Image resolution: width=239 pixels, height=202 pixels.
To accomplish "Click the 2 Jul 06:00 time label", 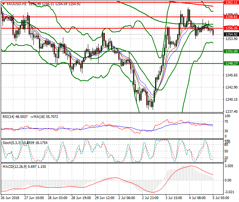I will pyautogui.click(x=126, y=198).
